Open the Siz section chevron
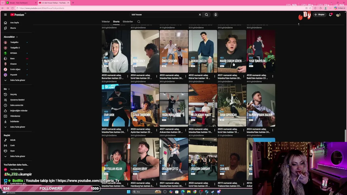347x195 pixels. pos(9,89)
